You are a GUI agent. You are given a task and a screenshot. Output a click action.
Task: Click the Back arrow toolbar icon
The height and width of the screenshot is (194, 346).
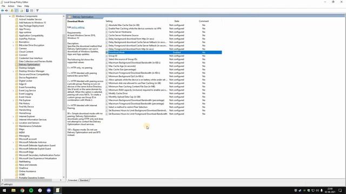pos(2,11)
